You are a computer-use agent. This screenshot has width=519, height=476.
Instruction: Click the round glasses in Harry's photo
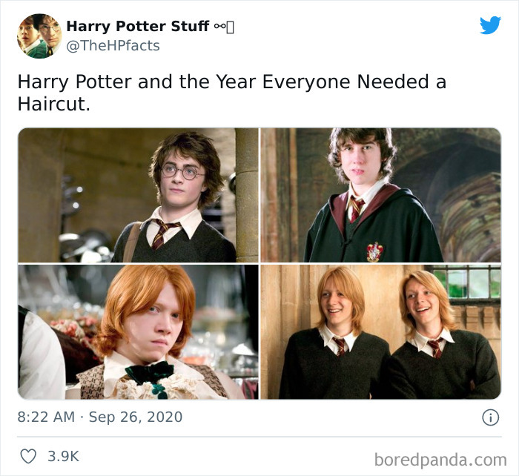point(182,171)
